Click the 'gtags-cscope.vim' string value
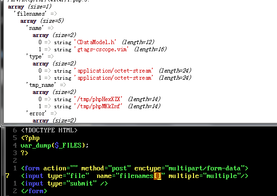This screenshot has width=277, height=196. point(102,49)
